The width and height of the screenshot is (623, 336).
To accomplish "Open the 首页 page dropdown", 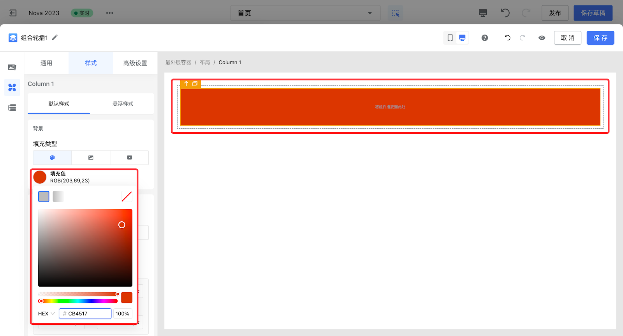I will [x=305, y=13].
